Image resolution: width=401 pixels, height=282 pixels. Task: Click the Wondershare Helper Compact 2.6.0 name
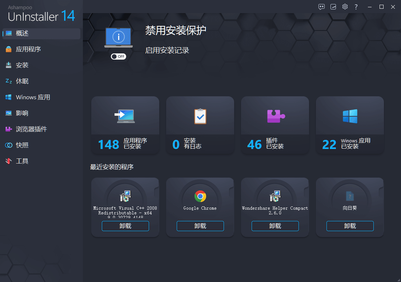[x=275, y=211]
